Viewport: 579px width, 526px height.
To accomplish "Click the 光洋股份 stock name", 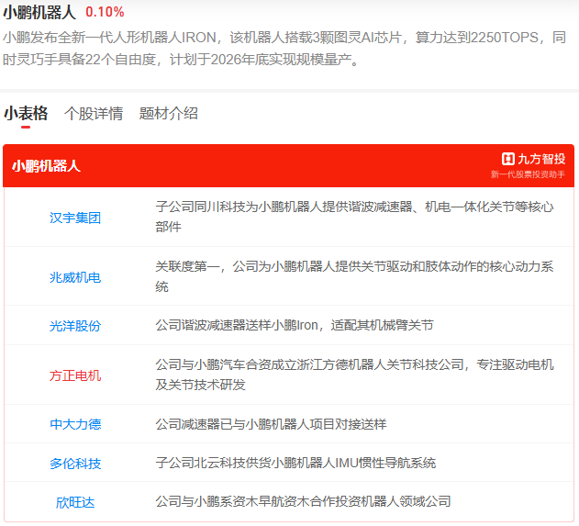I will [x=75, y=326].
